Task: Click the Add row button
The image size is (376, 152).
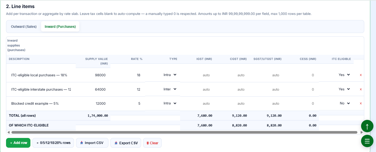Action: tap(18, 143)
